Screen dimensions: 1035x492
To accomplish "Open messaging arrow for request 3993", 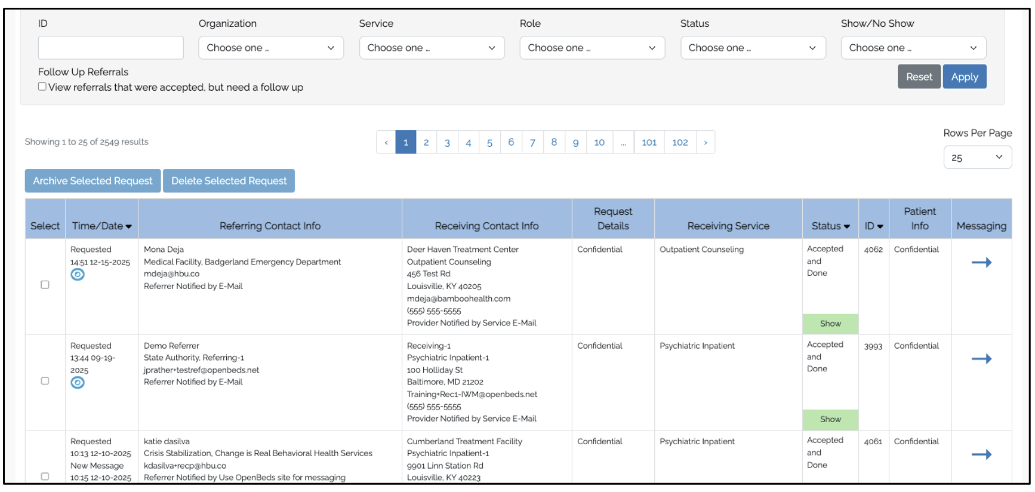I will click(981, 359).
